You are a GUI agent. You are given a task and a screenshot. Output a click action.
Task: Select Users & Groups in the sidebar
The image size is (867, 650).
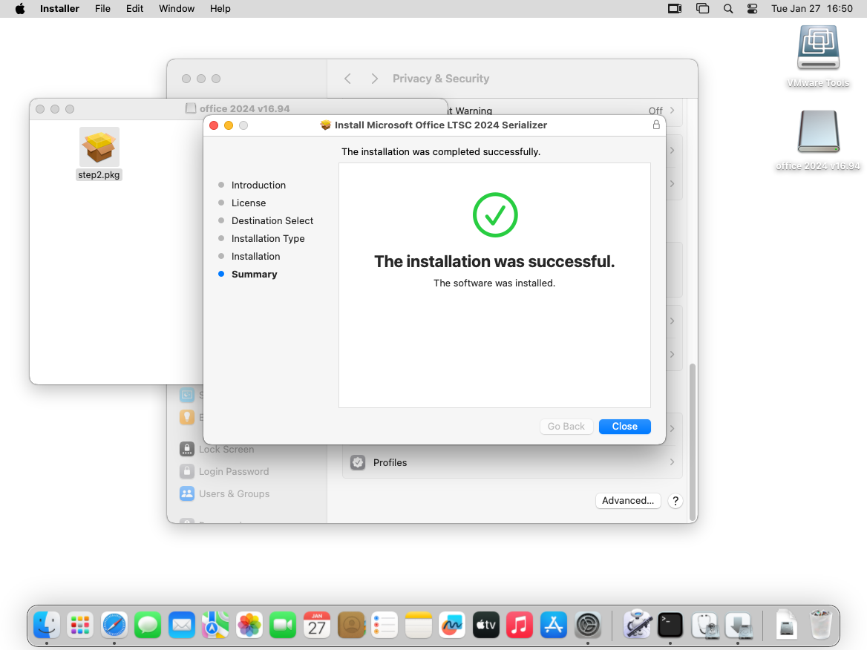233,493
